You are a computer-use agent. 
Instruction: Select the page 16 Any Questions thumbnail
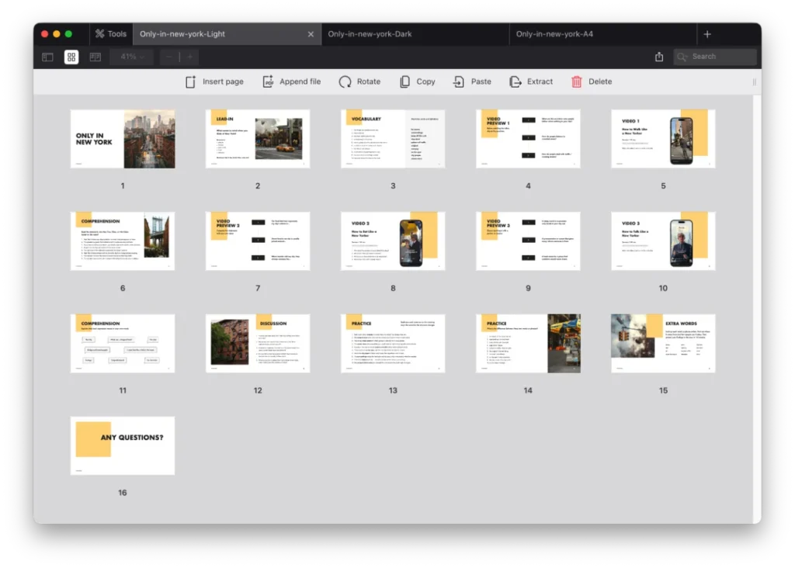tap(123, 445)
